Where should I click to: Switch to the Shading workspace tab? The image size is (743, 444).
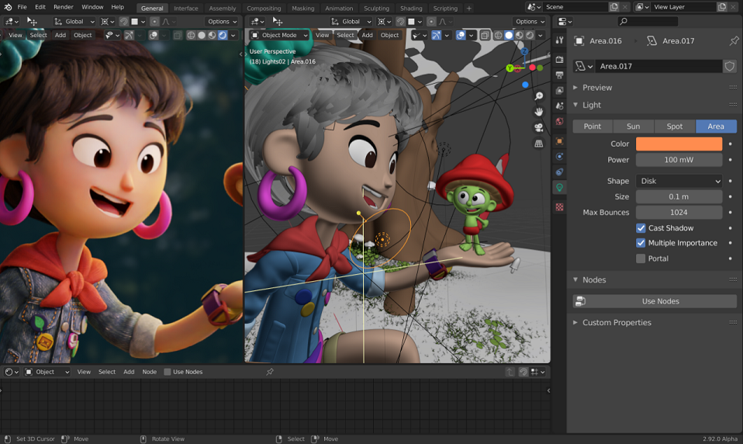click(x=411, y=8)
